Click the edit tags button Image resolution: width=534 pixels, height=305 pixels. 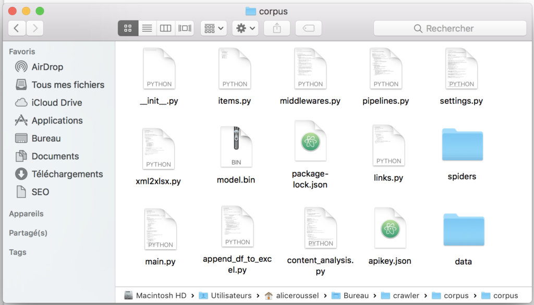click(309, 28)
